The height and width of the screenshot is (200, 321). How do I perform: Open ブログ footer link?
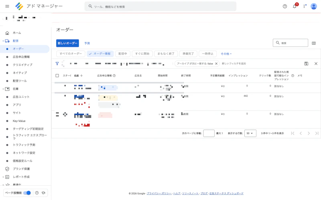204,194
